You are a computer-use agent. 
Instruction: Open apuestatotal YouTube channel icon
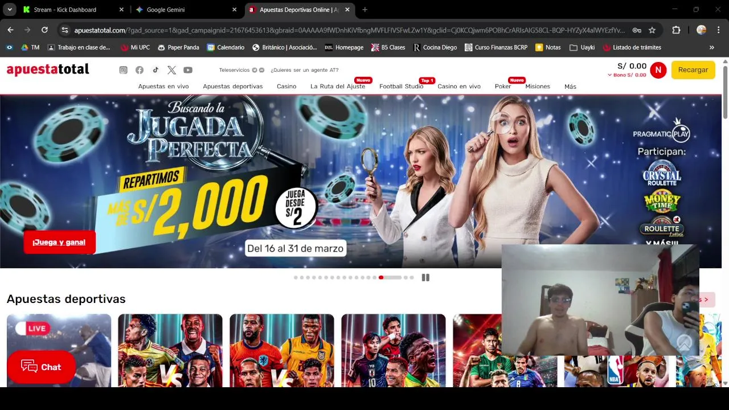(x=188, y=70)
